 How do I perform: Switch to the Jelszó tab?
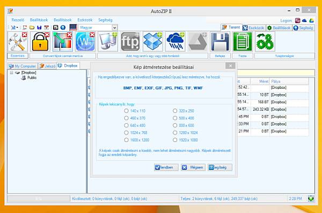click(47, 66)
